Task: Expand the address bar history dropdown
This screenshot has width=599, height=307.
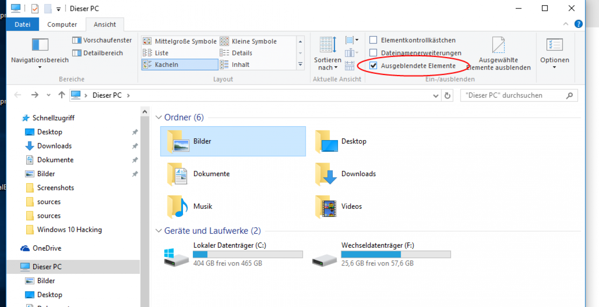Action: [x=436, y=95]
